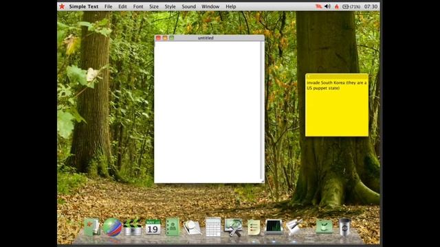
Task: Open the Style menu
Action: click(170, 6)
